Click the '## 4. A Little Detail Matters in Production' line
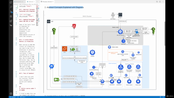 click(x=26, y=41)
